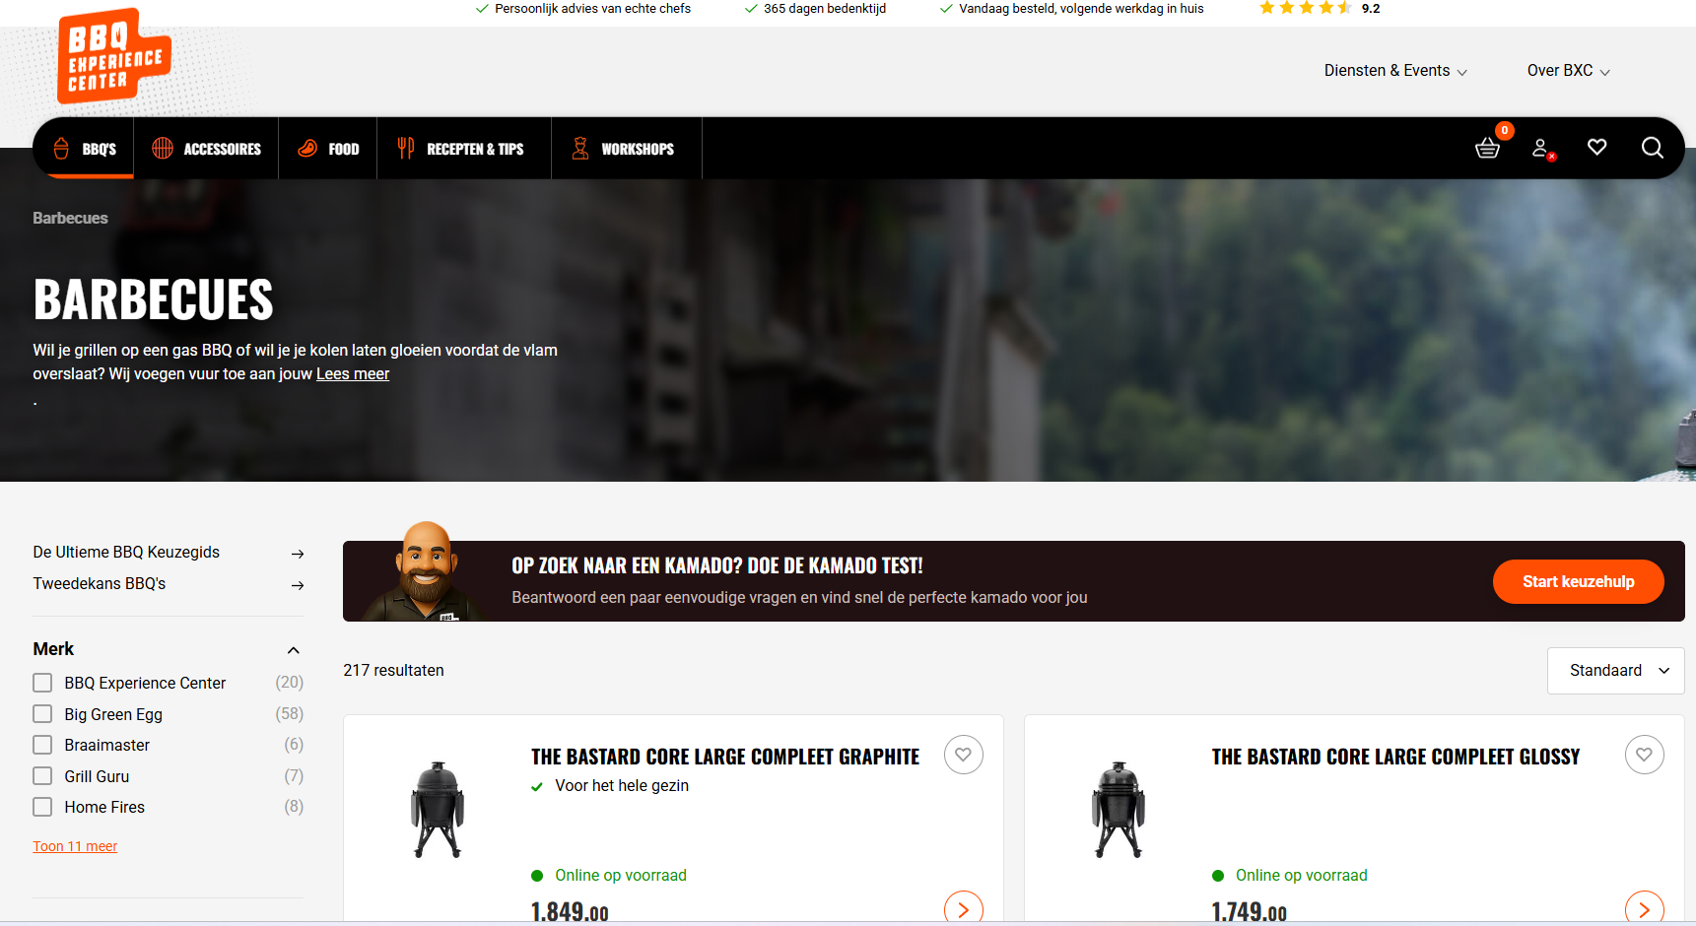Collapse the Merk filter section

[x=293, y=650]
